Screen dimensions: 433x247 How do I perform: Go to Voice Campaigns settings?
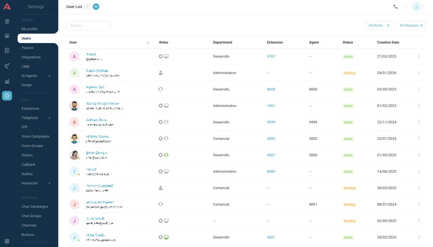coord(36,136)
